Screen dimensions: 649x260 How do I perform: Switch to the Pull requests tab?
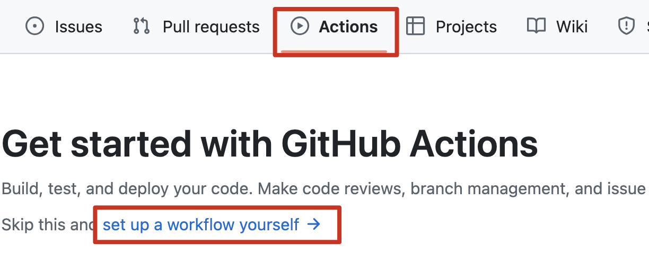pyautogui.click(x=211, y=27)
